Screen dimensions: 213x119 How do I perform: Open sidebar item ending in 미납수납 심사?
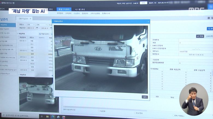[x=8, y=70]
